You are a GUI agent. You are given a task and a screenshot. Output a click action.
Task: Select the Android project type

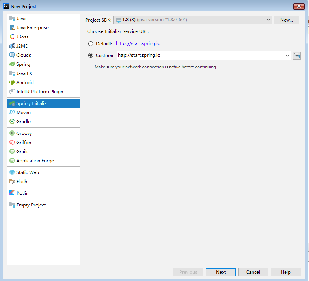(x=43, y=83)
